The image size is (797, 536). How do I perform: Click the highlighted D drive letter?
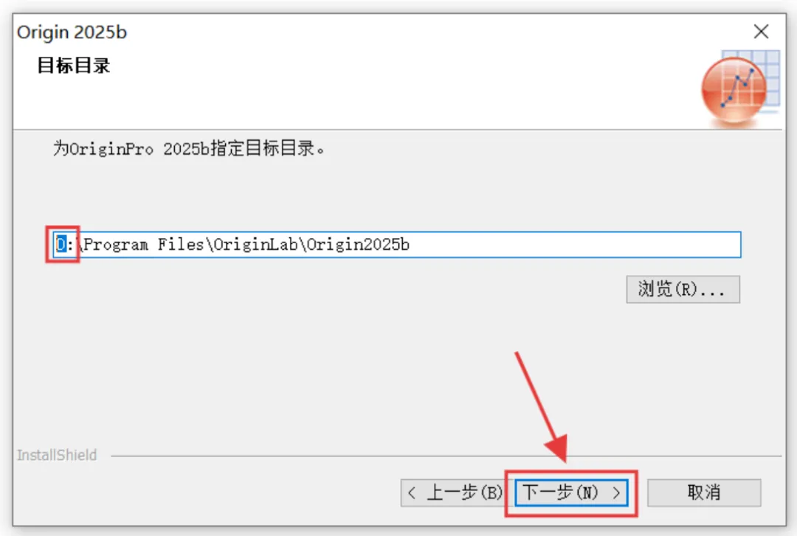pyautogui.click(x=61, y=244)
